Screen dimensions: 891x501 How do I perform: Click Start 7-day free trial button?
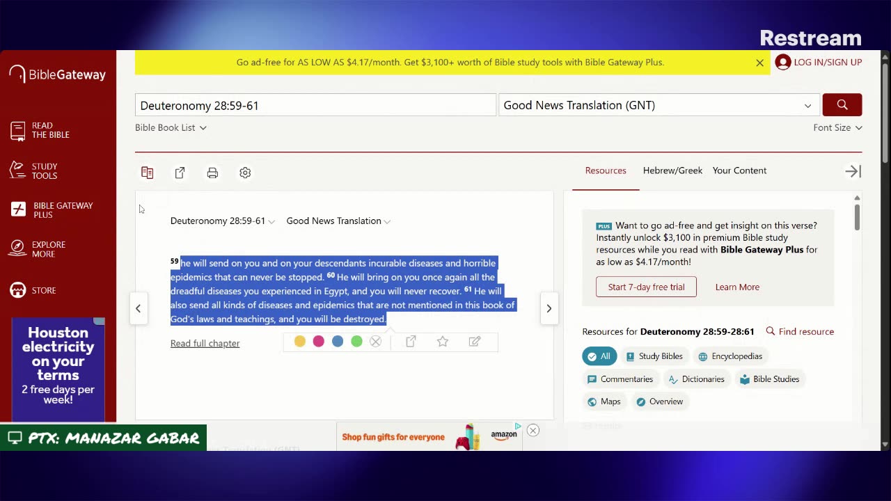pos(646,287)
